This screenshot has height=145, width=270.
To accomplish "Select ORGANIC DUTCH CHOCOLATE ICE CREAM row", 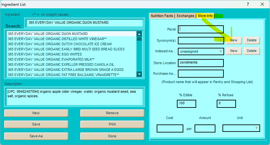I will pyautogui.click(x=72, y=44).
